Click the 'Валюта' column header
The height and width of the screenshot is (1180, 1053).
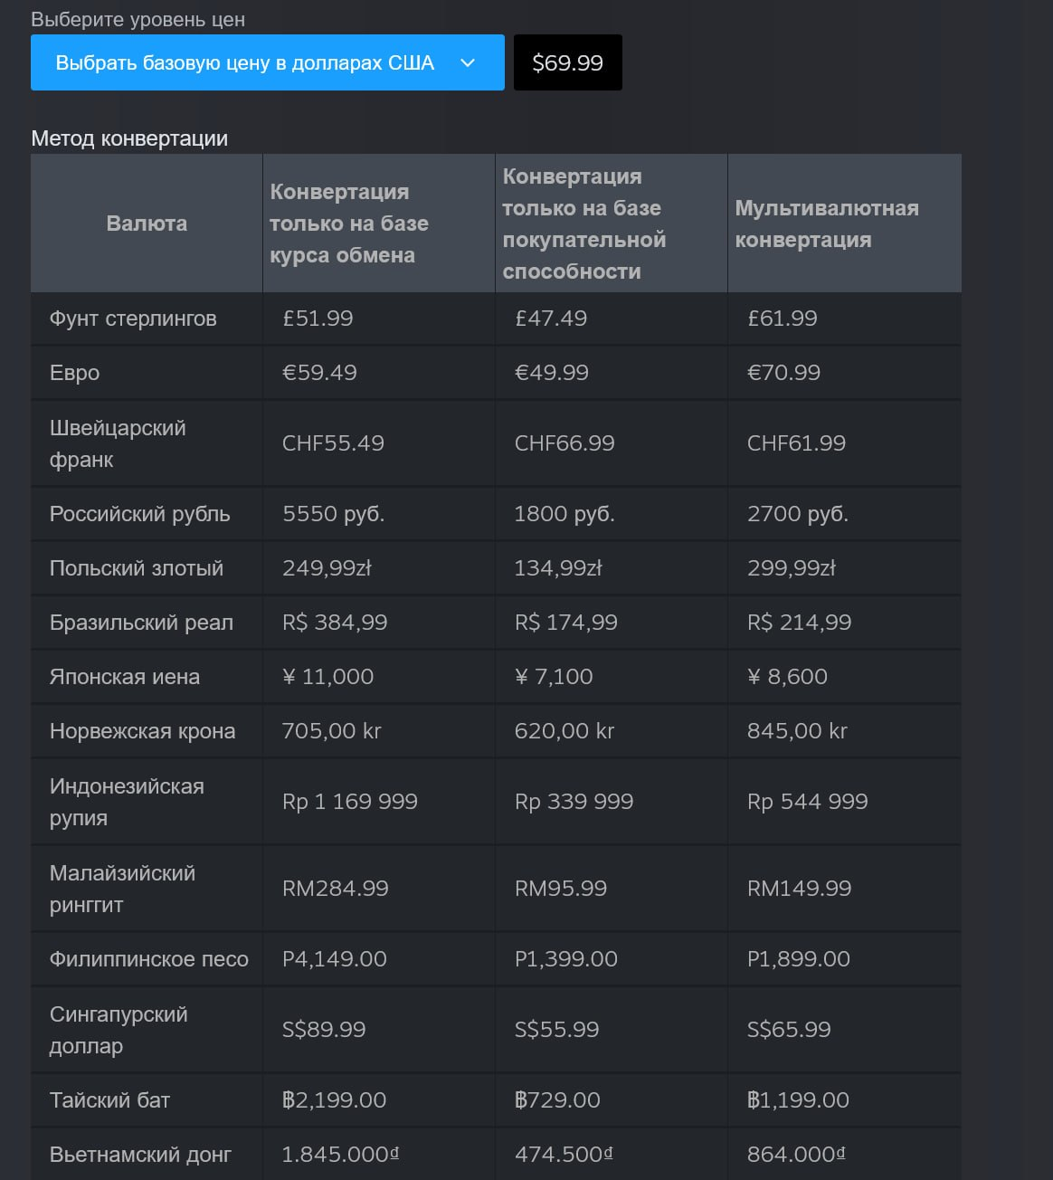click(x=147, y=224)
